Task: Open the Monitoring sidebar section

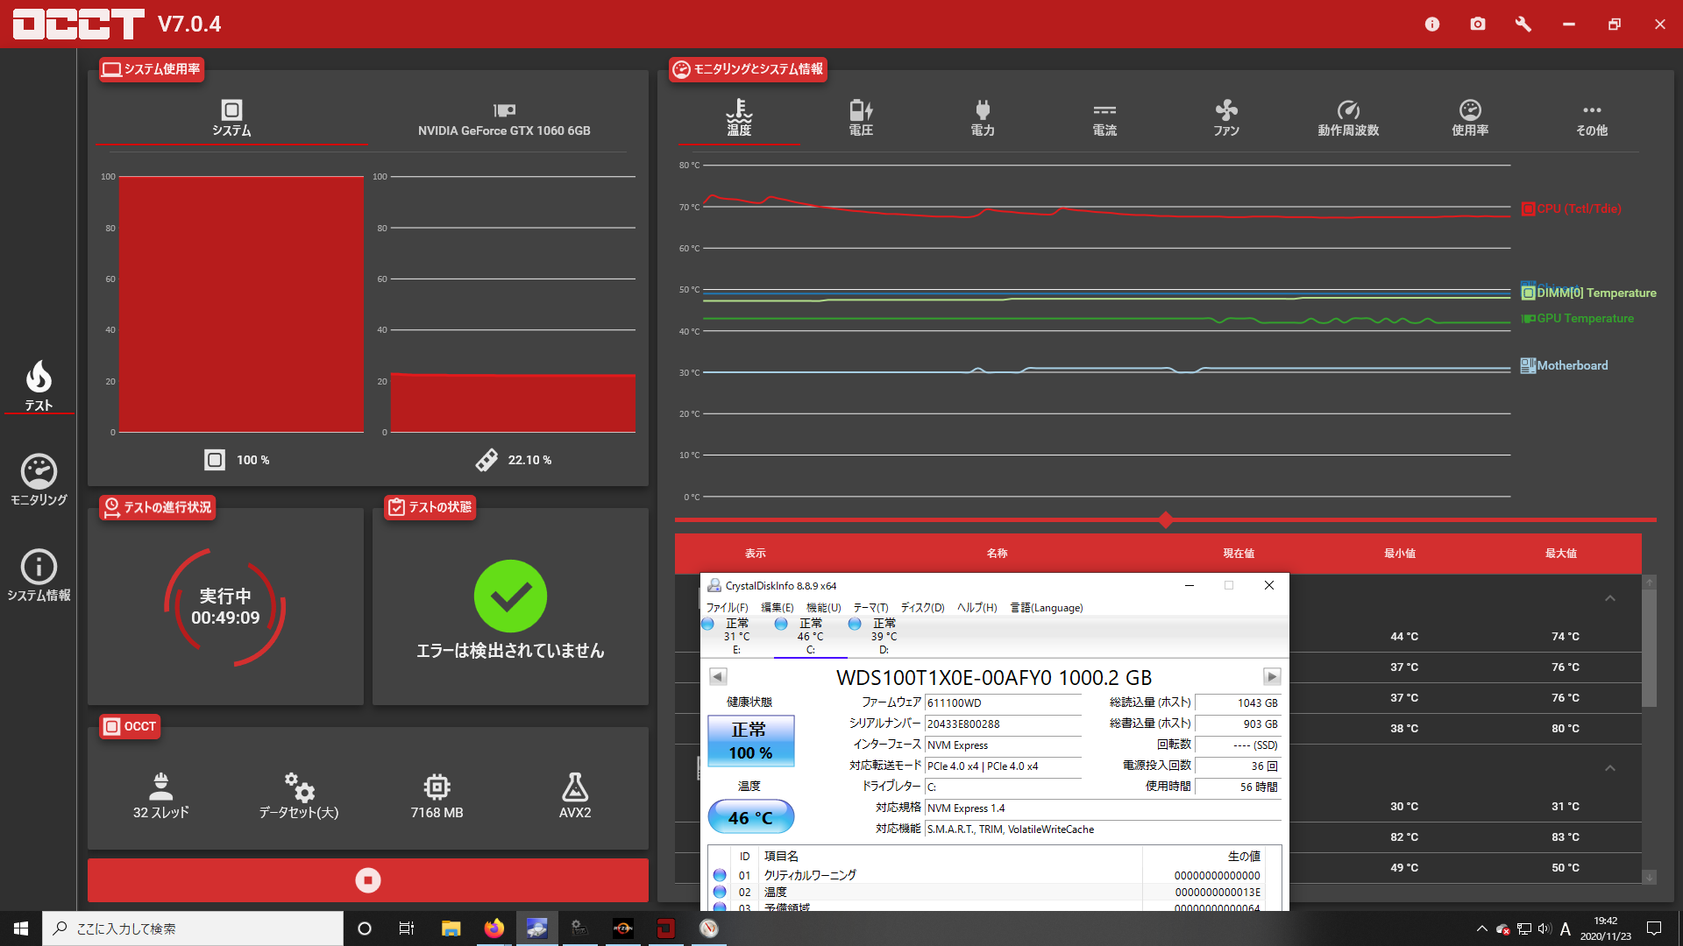Action: pyautogui.click(x=39, y=479)
